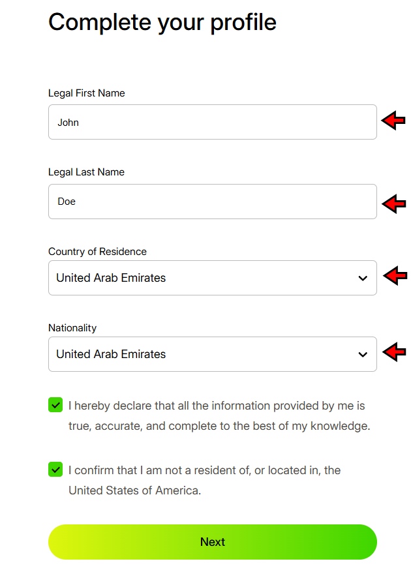The height and width of the screenshot is (572, 411).
Task: Click the green checkmark icon beside declaration text
Action: tap(55, 405)
